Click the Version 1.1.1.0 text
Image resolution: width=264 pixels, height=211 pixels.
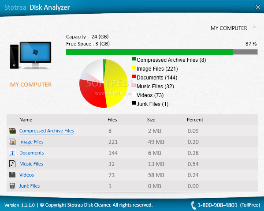point(19,205)
